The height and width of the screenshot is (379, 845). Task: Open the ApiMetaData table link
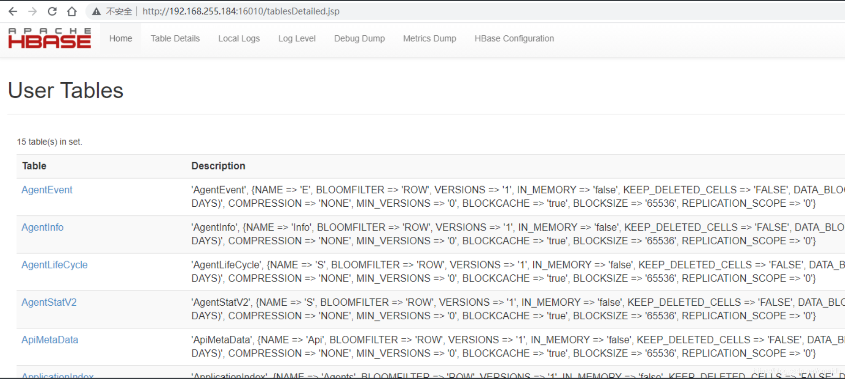(x=50, y=340)
